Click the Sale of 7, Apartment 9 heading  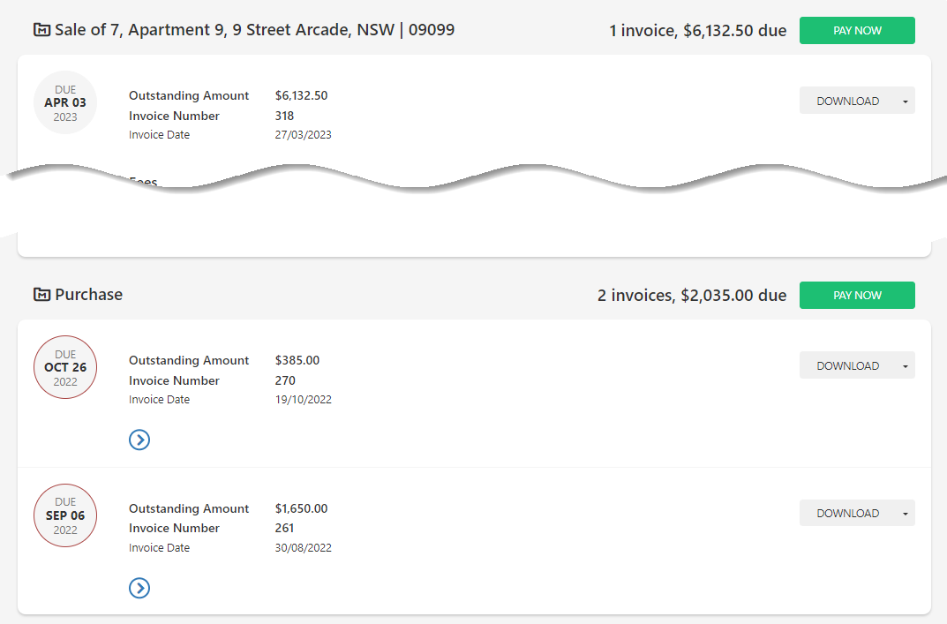254,30
